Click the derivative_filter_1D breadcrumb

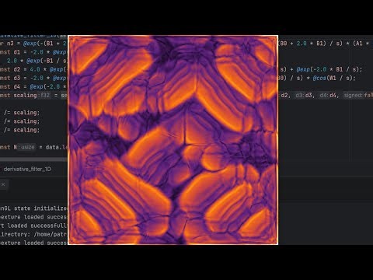click(27, 170)
